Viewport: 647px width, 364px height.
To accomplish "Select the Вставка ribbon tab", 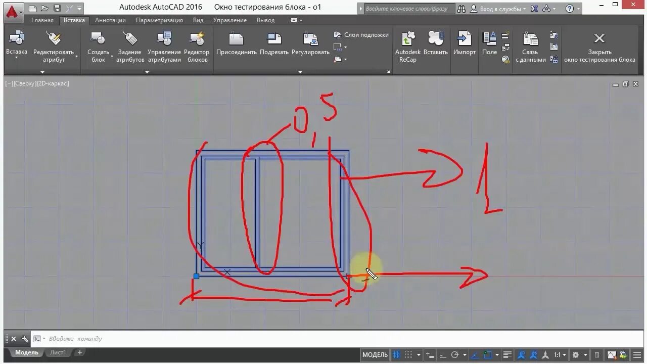I will pyautogui.click(x=74, y=20).
